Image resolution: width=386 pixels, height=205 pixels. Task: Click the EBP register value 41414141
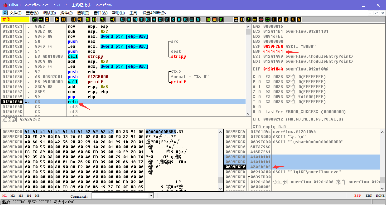tap(273, 51)
